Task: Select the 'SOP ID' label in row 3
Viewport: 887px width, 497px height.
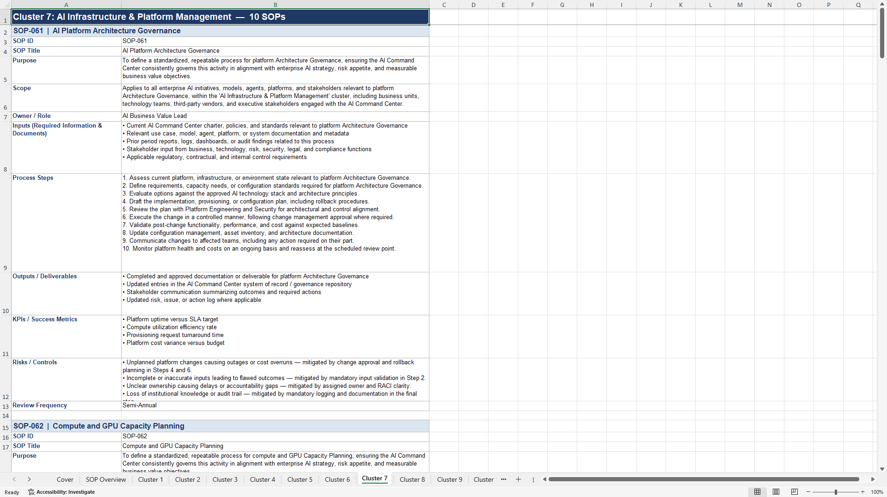Action: coord(66,41)
